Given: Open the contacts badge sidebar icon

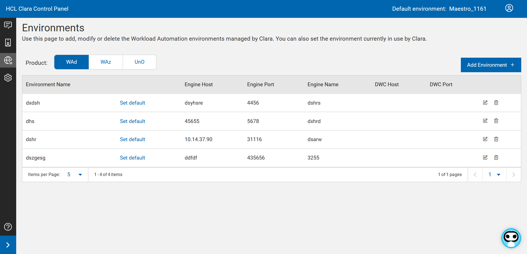Looking at the screenshot, I should pos(8,43).
